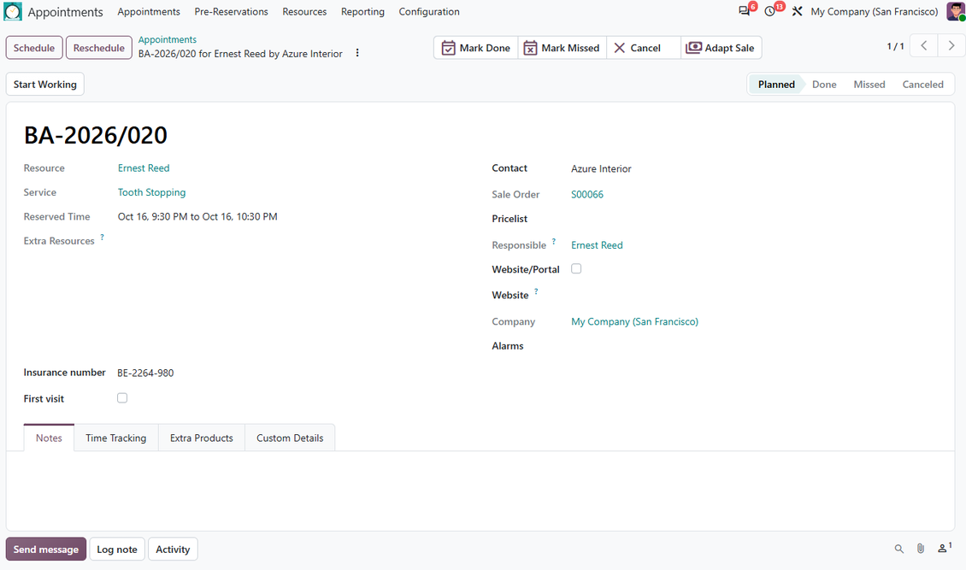Click the Insurance number field BE-2264-980
The height and width of the screenshot is (570, 966).
coord(145,373)
